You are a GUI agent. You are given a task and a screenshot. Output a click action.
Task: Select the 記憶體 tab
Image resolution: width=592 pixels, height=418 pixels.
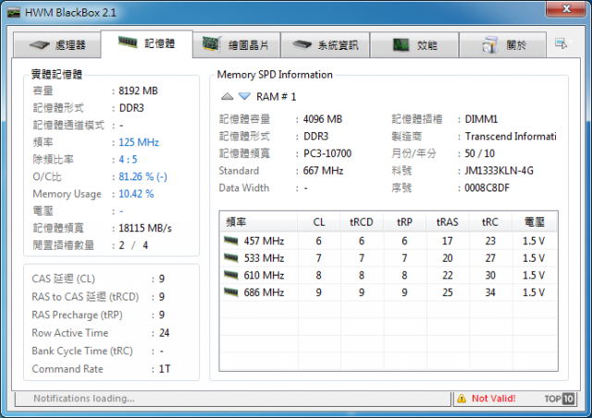pyautogui.click(x=147, y=43)
